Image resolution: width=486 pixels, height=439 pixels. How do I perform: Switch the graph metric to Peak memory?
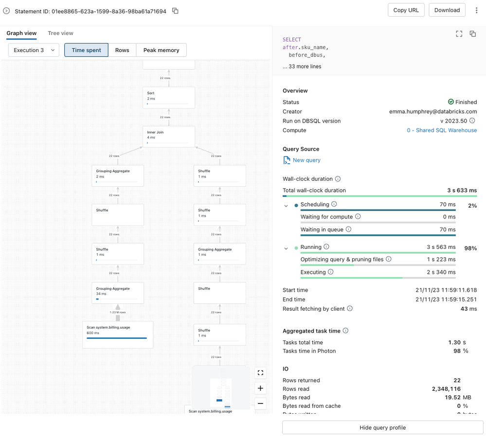tap(161, 50)
